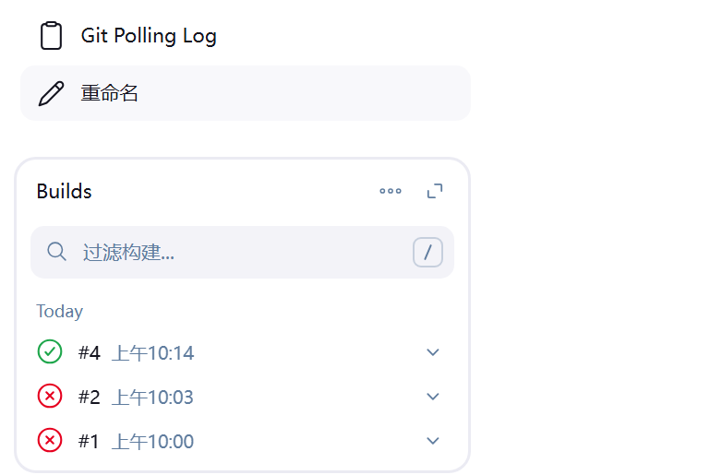Click the 上午10:14 timestamp of build #4

[152, 353]
